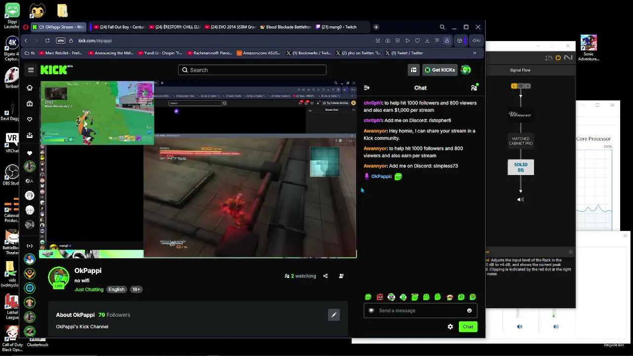This screenshot has height=356, width=633.
Task: Toggle the rack power button beside 17%
Action: tap(558, 57)
